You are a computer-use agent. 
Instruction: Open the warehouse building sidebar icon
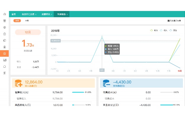5,40
